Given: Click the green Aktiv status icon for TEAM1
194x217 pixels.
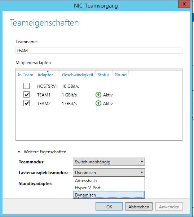Looking at the screenshot, I should (x=98, y=95).
